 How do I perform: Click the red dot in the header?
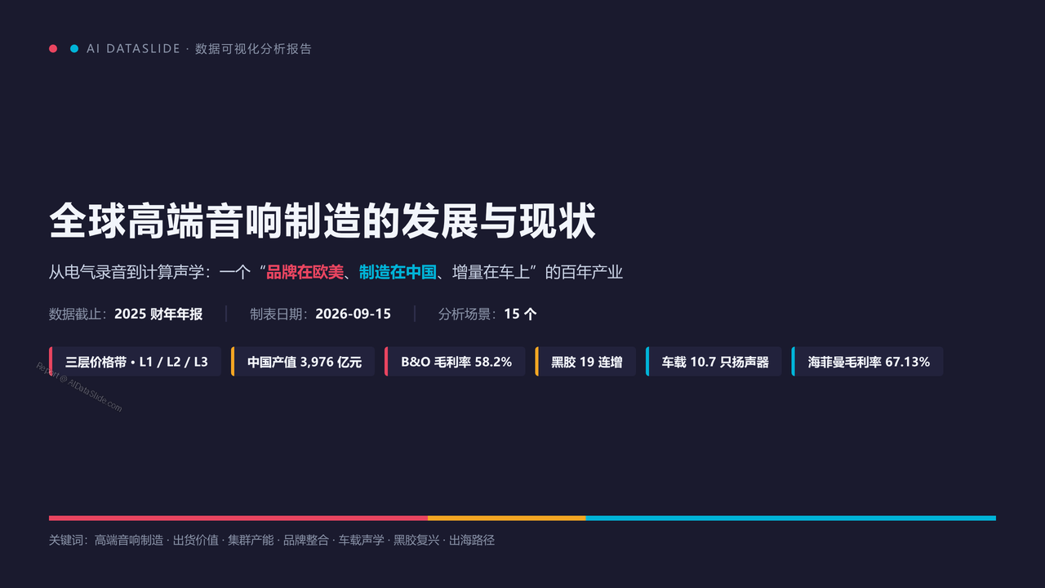(x=53, y=49)
